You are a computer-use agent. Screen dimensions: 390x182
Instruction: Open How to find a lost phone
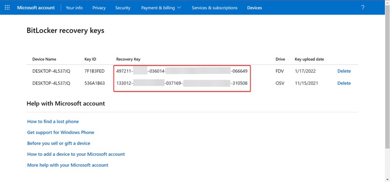pos(53,122)
